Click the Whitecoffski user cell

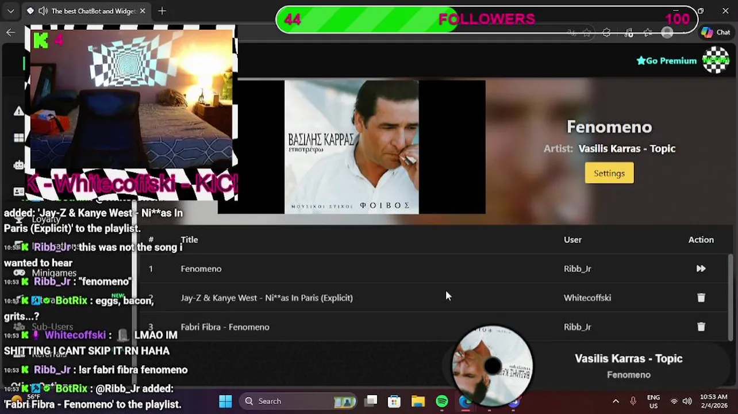click(587, 298)
